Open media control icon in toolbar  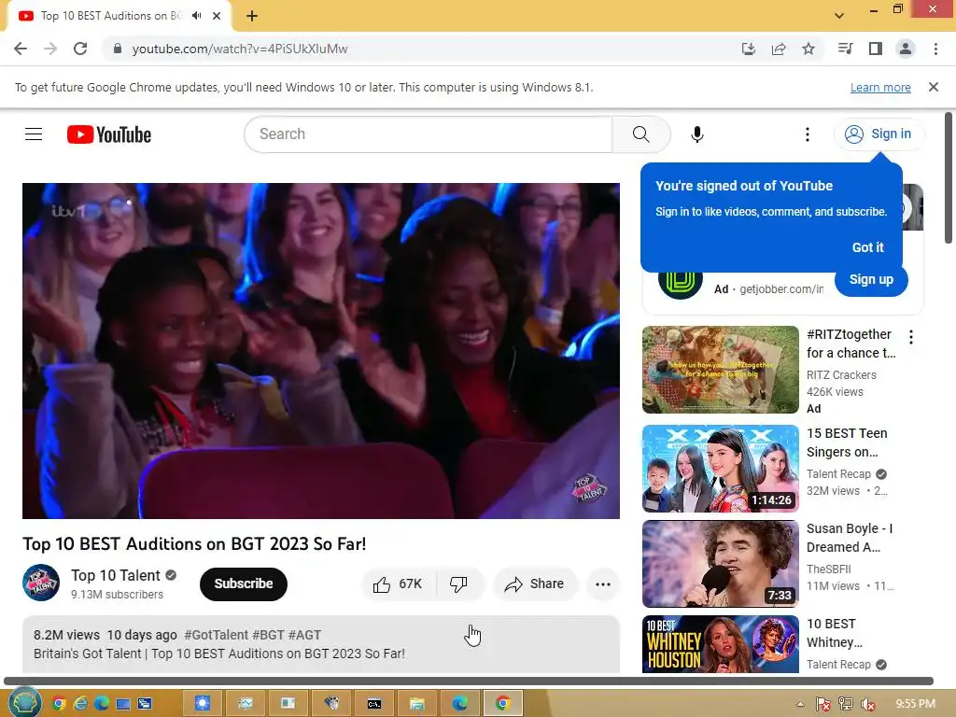tap(846, 49)
